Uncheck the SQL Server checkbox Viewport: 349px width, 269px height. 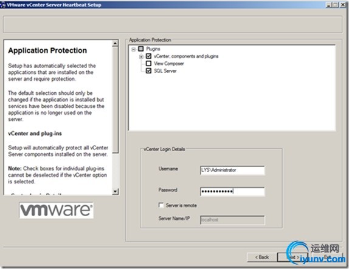[x=148, y=70]
